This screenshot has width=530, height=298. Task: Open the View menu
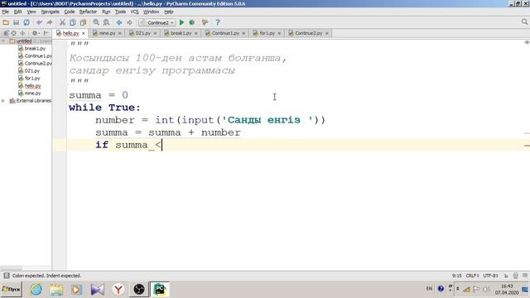[31, 12]
